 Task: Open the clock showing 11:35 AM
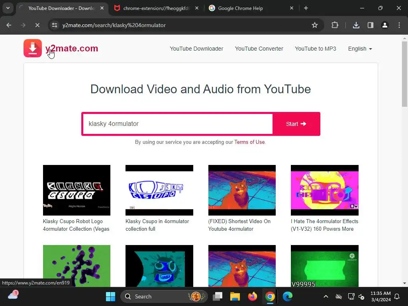[381, 296]
